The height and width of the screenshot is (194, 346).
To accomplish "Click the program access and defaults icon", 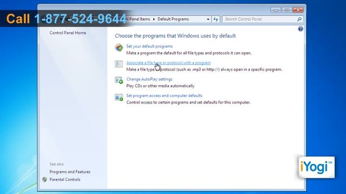I will (x=119, y=97).
